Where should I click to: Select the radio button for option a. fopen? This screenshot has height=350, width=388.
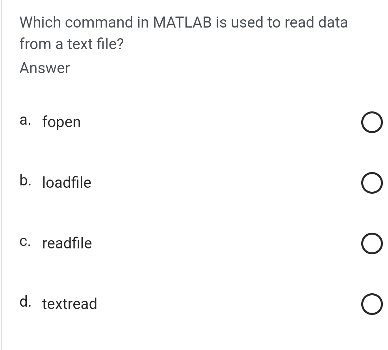pyautogui.click(x=371, y=122)
